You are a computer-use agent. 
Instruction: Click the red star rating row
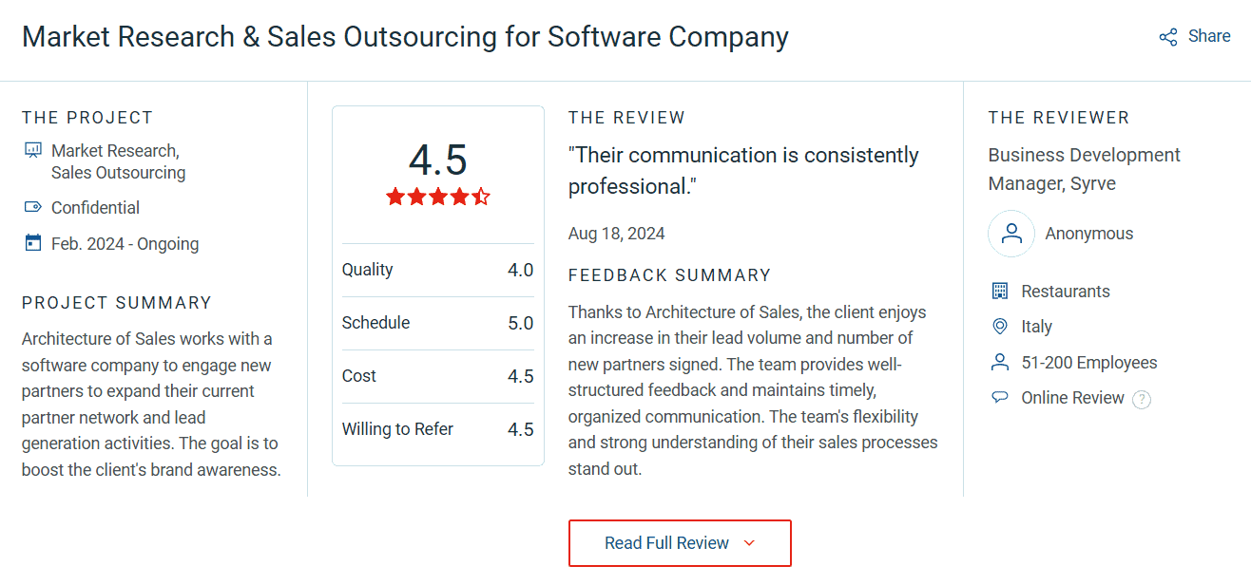[x=438, y=197]
